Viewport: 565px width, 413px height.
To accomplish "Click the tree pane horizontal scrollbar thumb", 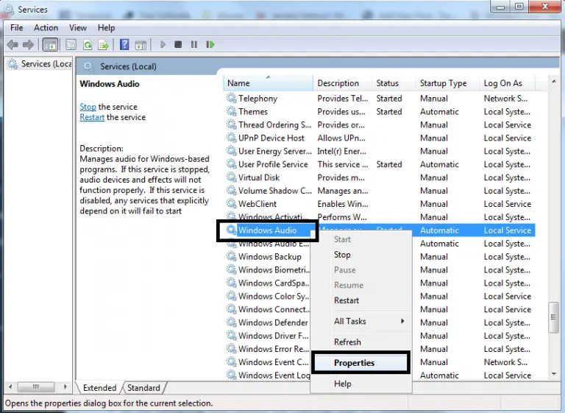I will pos(35,386).
